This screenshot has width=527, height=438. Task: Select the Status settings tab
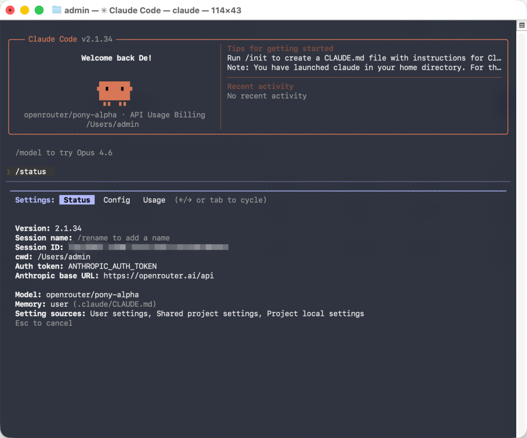77,200
